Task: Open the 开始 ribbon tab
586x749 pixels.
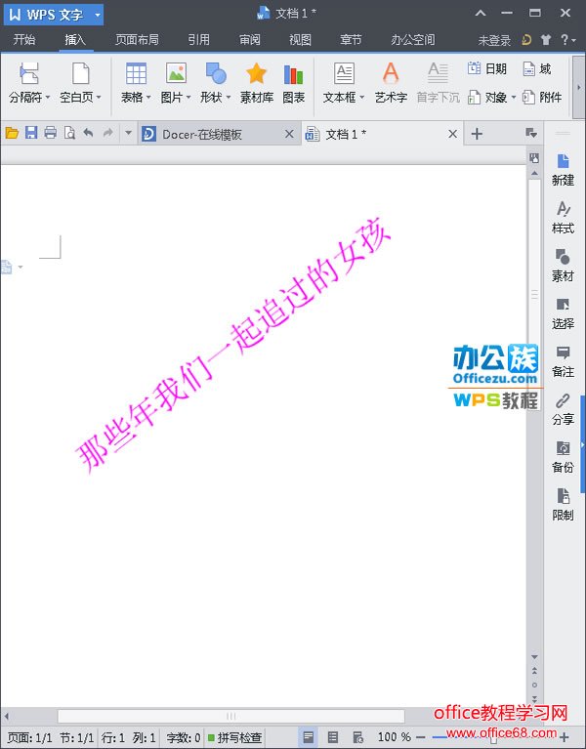Action: pyautogui.click(x=24, y=40)
